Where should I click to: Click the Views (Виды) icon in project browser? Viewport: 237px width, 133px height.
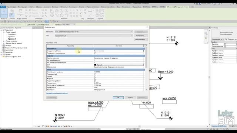(x=4, y=30)
